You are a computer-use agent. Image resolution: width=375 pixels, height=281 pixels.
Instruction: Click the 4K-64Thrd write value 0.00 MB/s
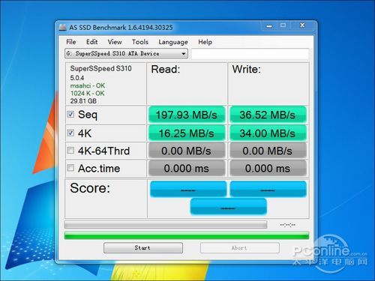point(268,151)
